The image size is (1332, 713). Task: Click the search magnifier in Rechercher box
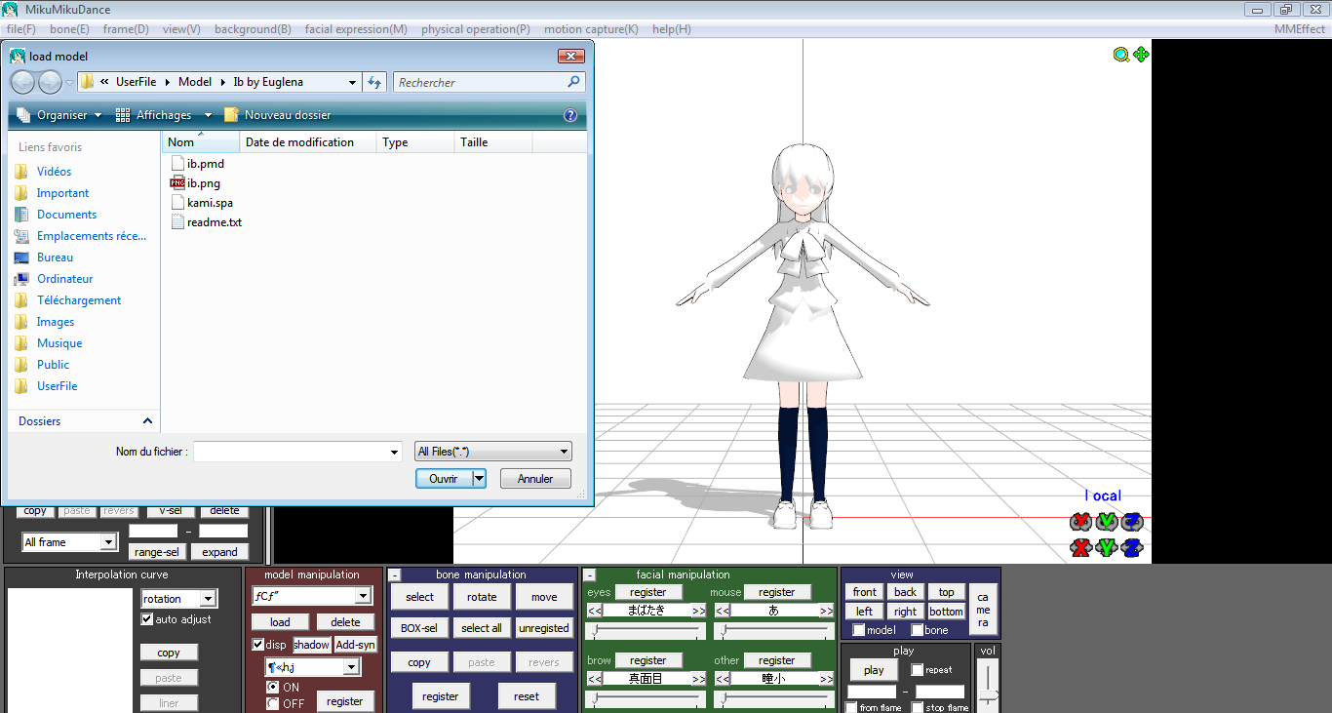[574, 82]
